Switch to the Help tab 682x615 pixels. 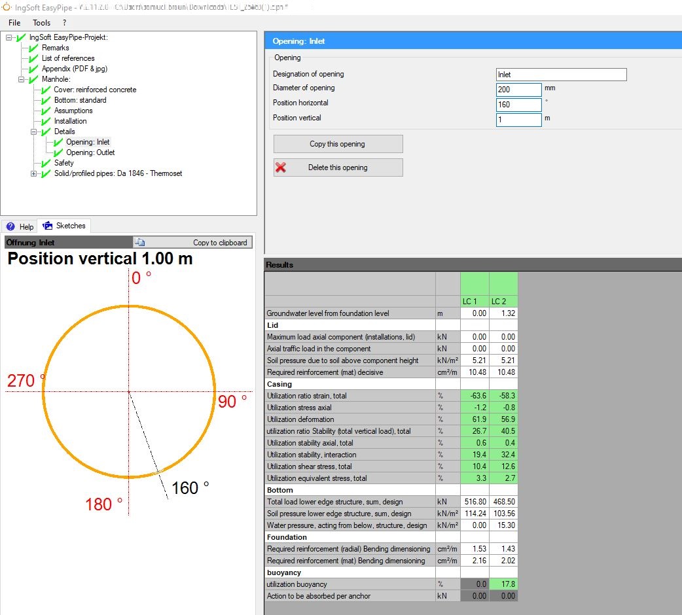(20, 226)
